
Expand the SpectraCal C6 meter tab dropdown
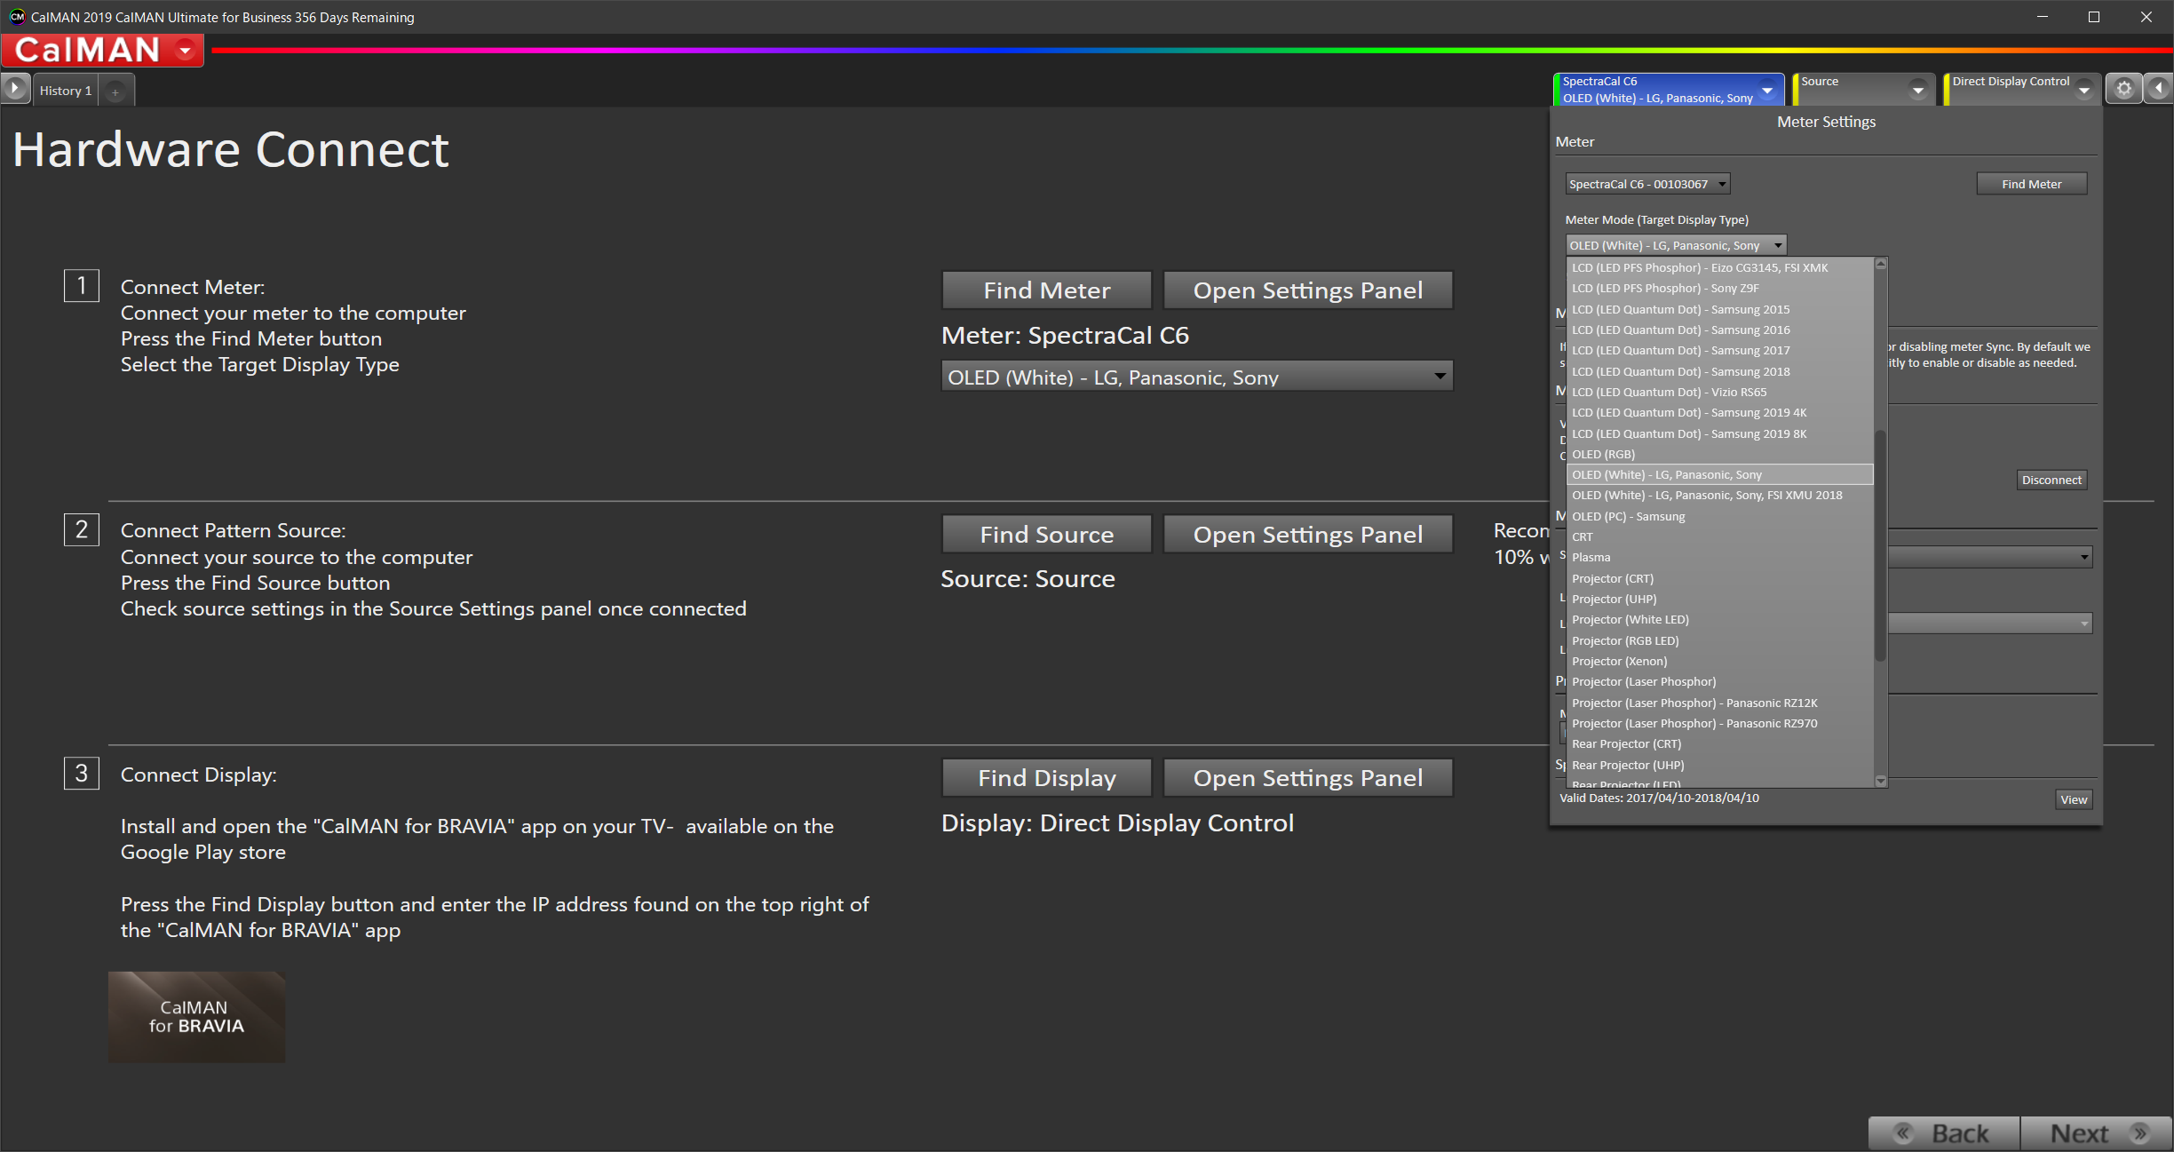[1767, 90]
